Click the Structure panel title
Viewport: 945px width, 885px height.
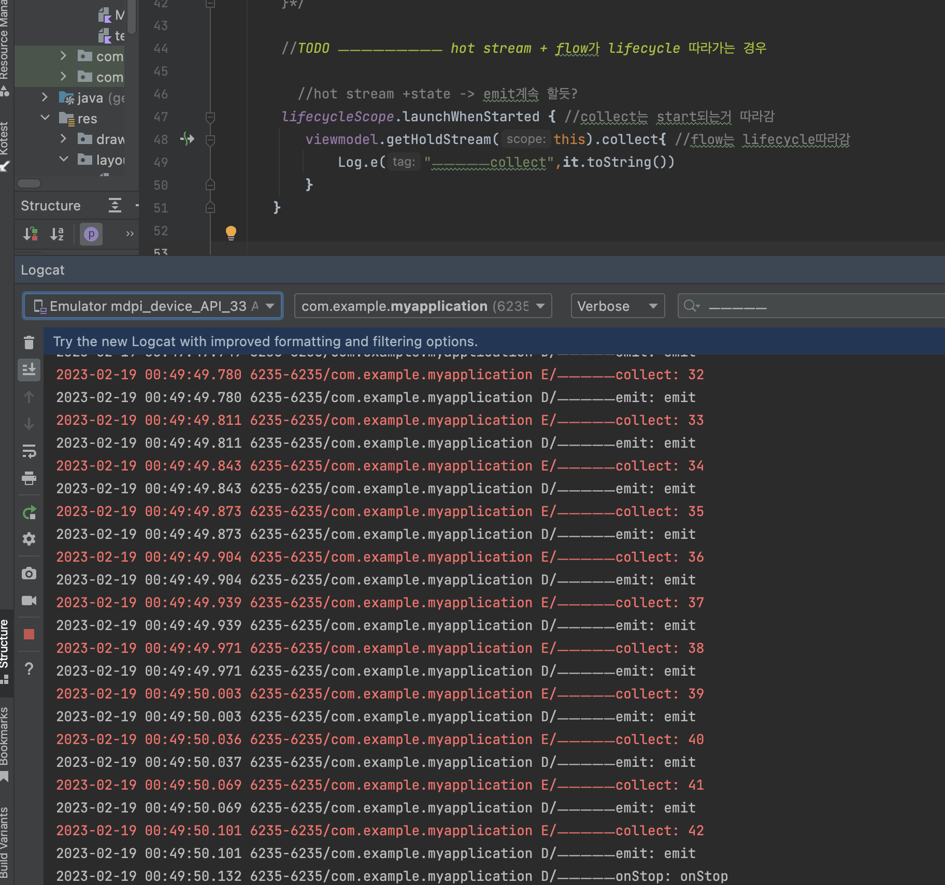pos(51,206)
